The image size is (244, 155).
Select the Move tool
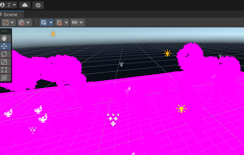(x=5, y=46)
